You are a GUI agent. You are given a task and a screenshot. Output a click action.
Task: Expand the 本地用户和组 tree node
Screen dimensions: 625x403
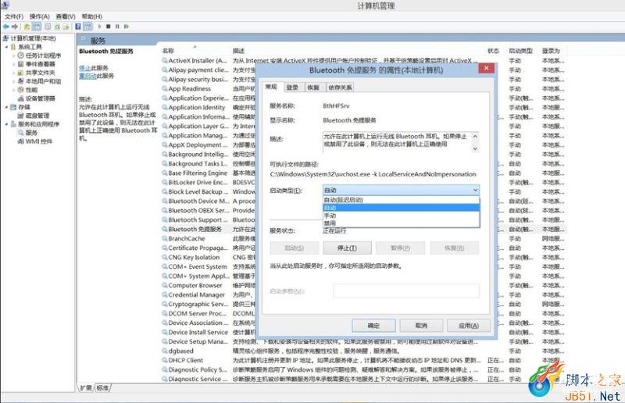pyautogui.click(x=14, y=81)
